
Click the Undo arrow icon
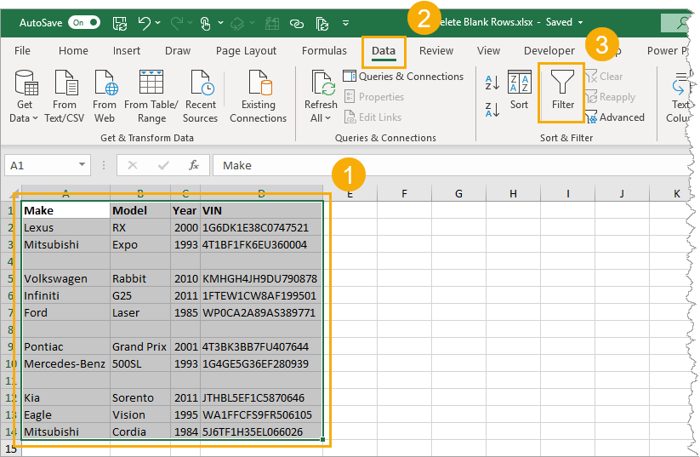pos(144,23)
